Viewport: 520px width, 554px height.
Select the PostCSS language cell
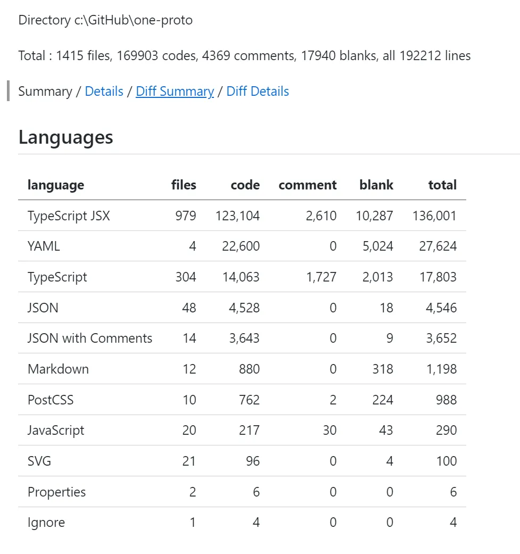(51, 400)
